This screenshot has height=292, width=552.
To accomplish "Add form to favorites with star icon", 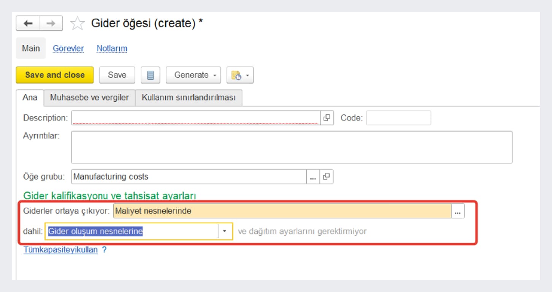I will 77,24.
